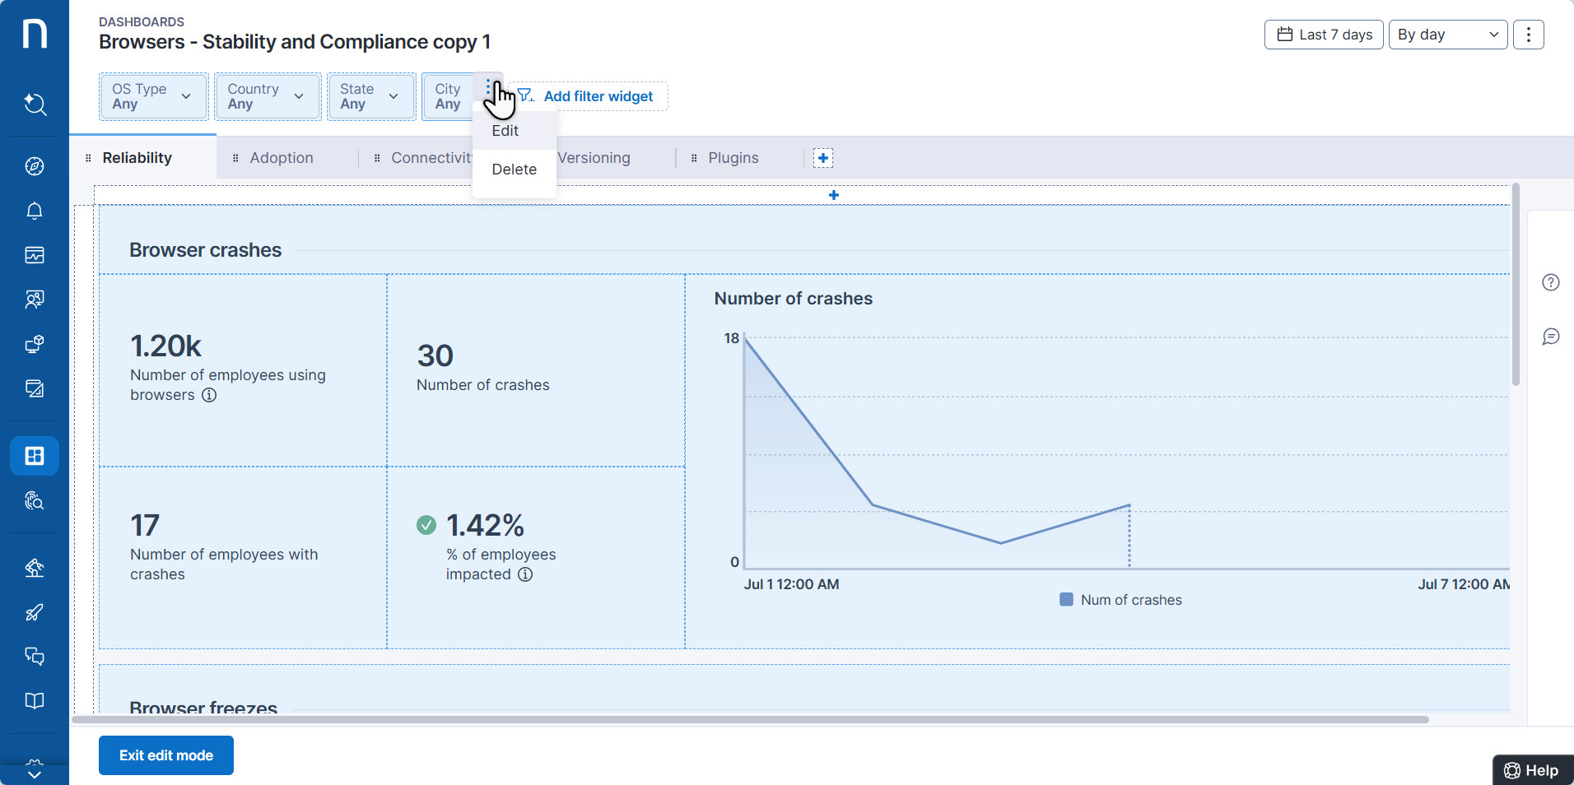Open the book documentation icon
Viewport: 1574px width, 785px height.
(x=35, y=701)
